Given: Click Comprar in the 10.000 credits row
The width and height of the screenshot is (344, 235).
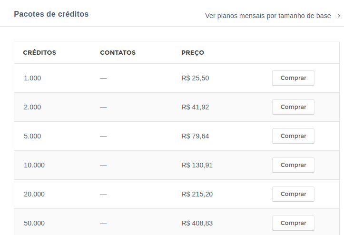Looking at the screenshot, I should (293, 165).
